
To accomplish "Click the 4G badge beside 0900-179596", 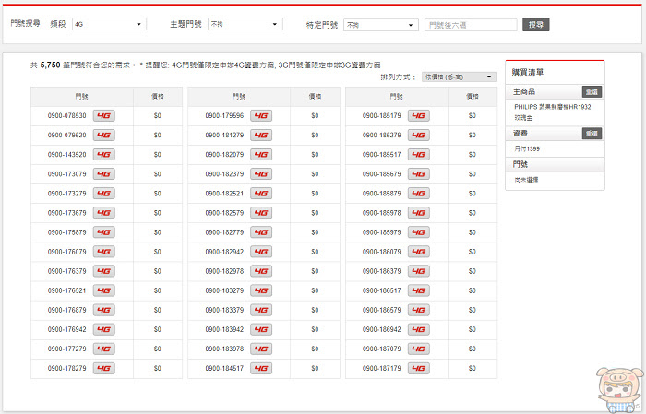I will pyautogui.click(x=261, y=115).
